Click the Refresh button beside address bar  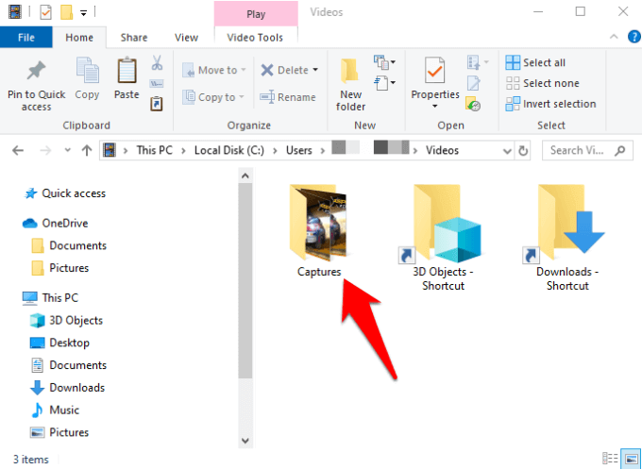(523, 151)
